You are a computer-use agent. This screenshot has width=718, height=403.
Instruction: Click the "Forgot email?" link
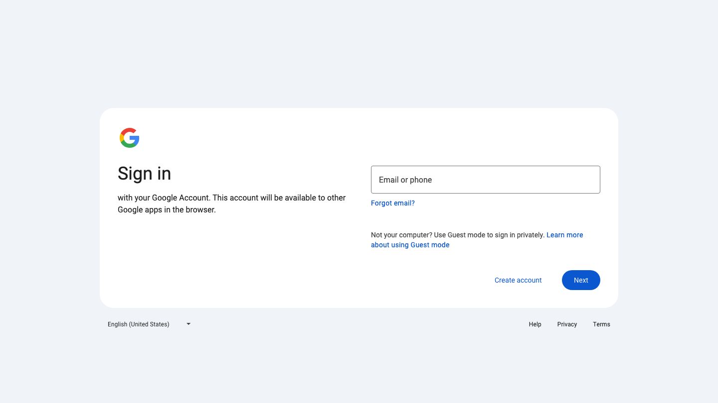click(393, 203)
